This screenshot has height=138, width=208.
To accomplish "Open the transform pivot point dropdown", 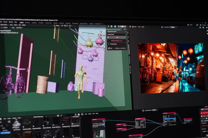I will click(62, 26).
